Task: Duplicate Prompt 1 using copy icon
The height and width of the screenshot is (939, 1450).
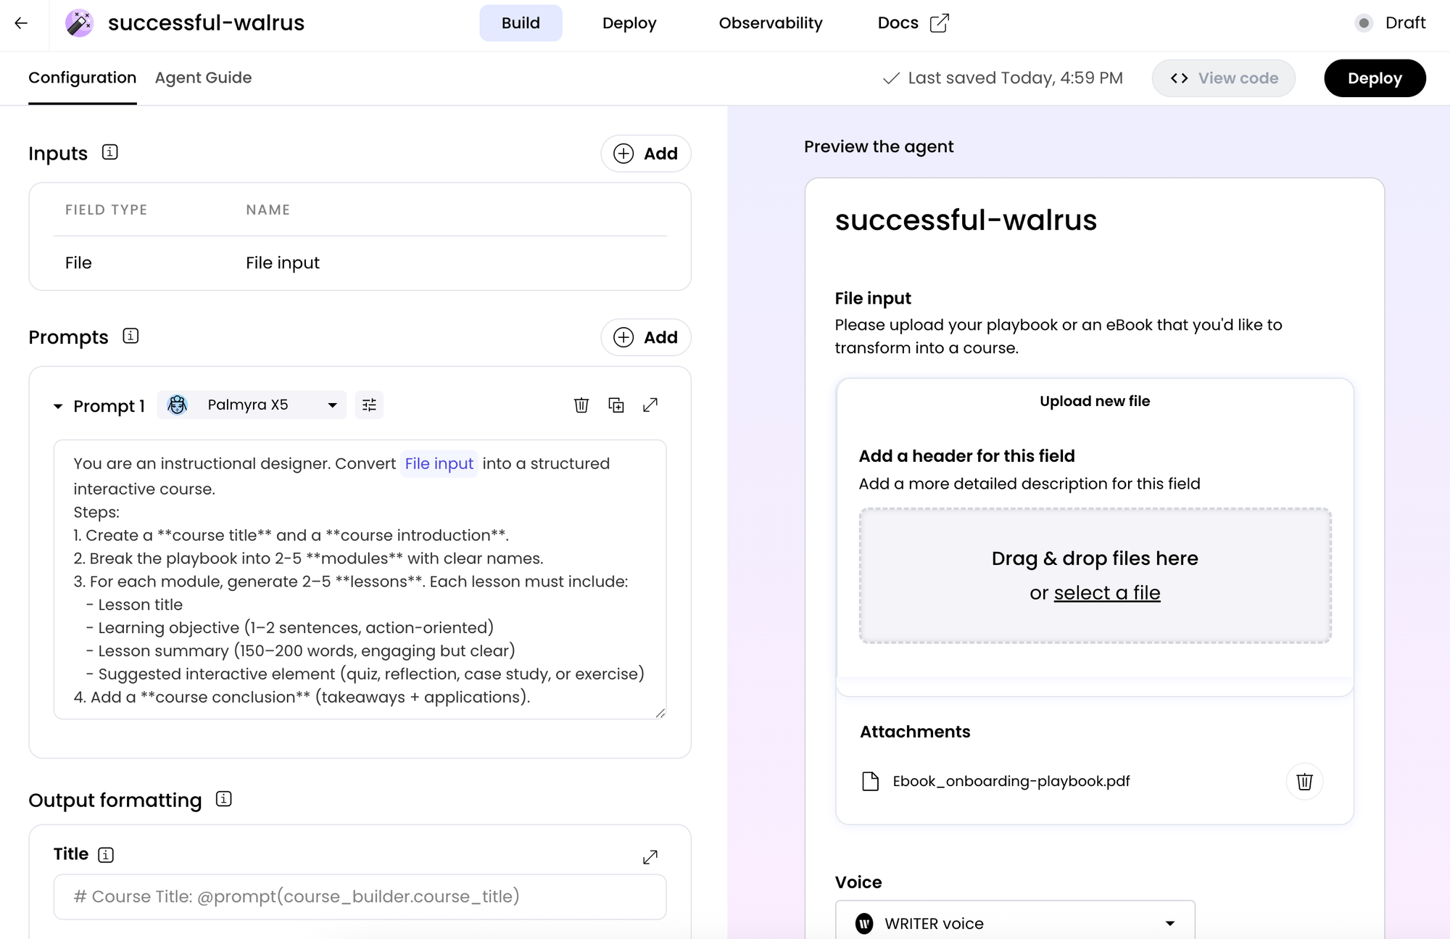Action: pyautogui.click(x=616, y=405)
